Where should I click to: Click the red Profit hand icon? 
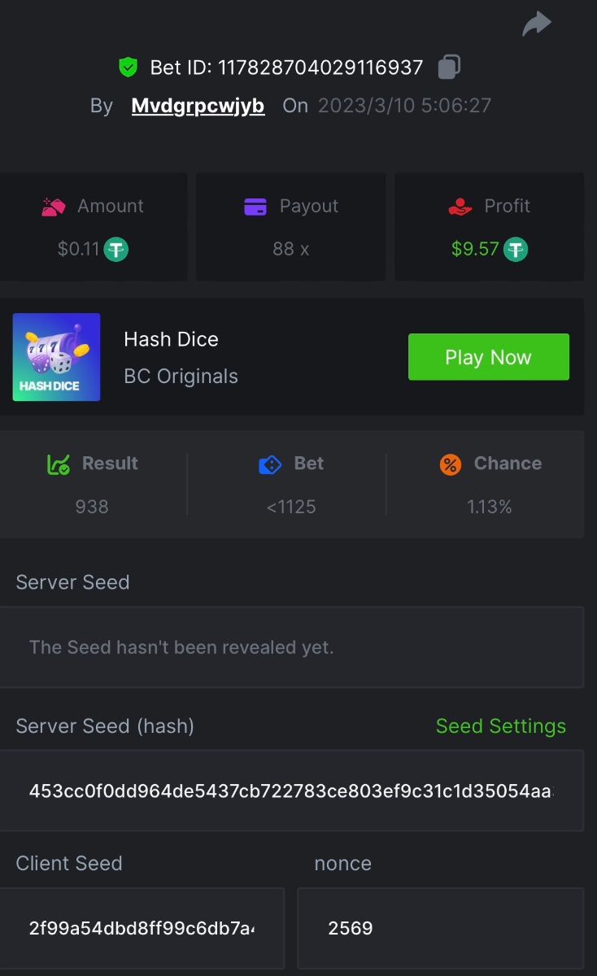(x=460, y=207)
